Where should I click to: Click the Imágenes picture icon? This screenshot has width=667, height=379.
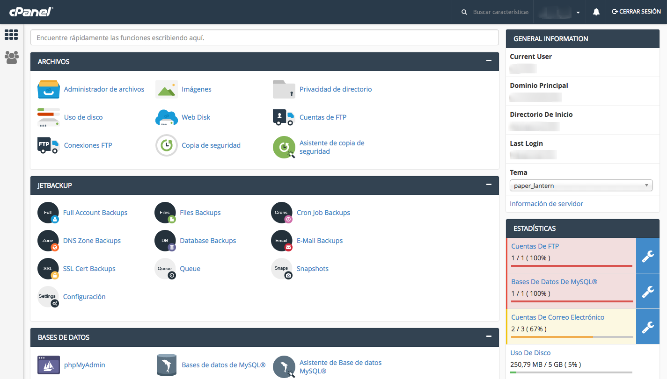coord(167,89)
